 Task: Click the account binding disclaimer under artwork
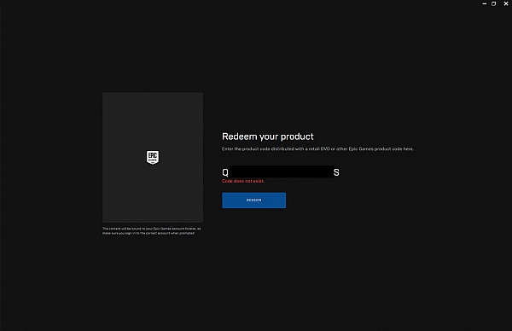tap(152, 231)
